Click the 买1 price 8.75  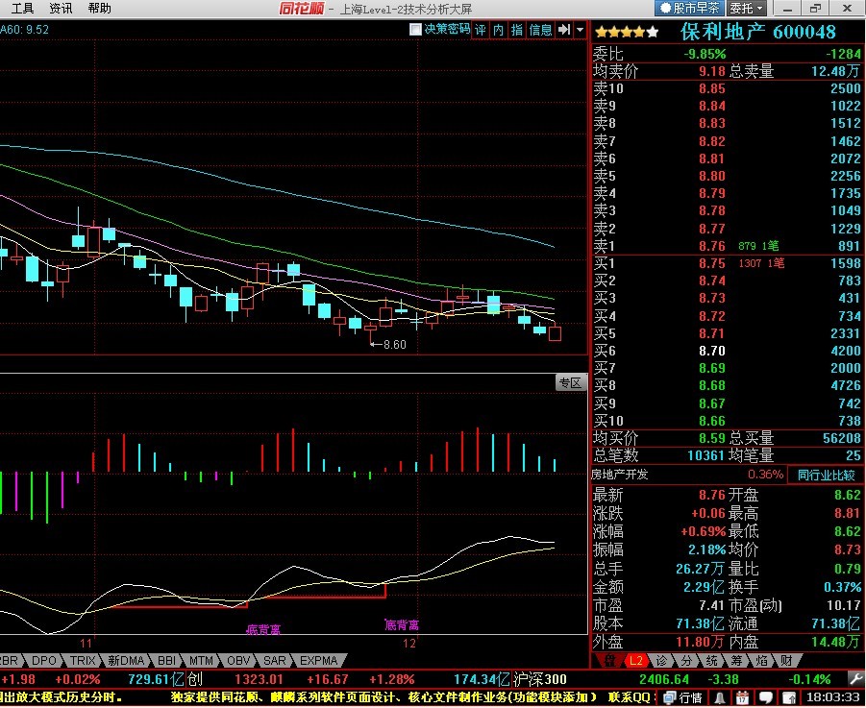click(712, 264)
